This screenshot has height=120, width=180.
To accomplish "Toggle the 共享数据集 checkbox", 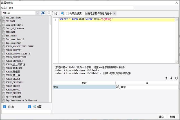I will (67, 13).
